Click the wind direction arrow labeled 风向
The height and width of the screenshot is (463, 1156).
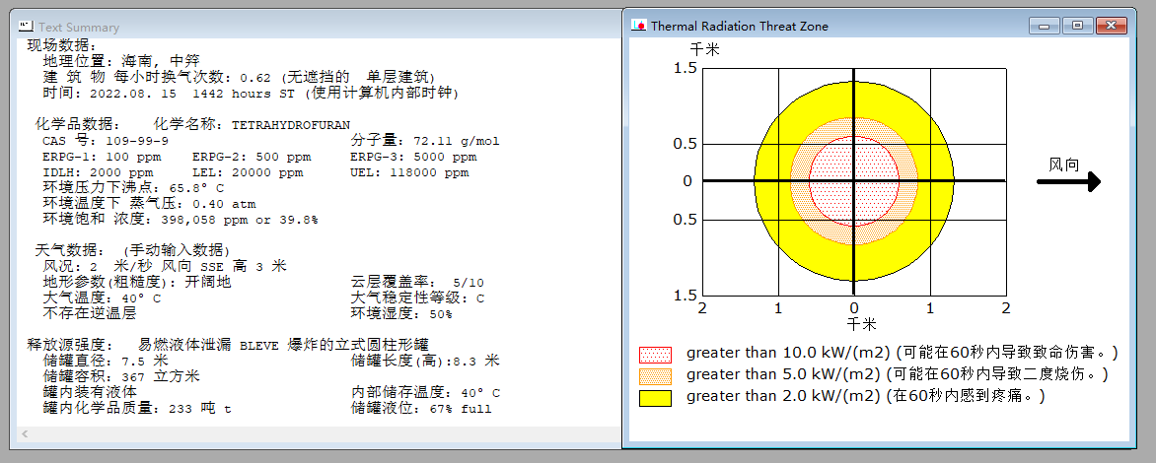coord(1068,181)
